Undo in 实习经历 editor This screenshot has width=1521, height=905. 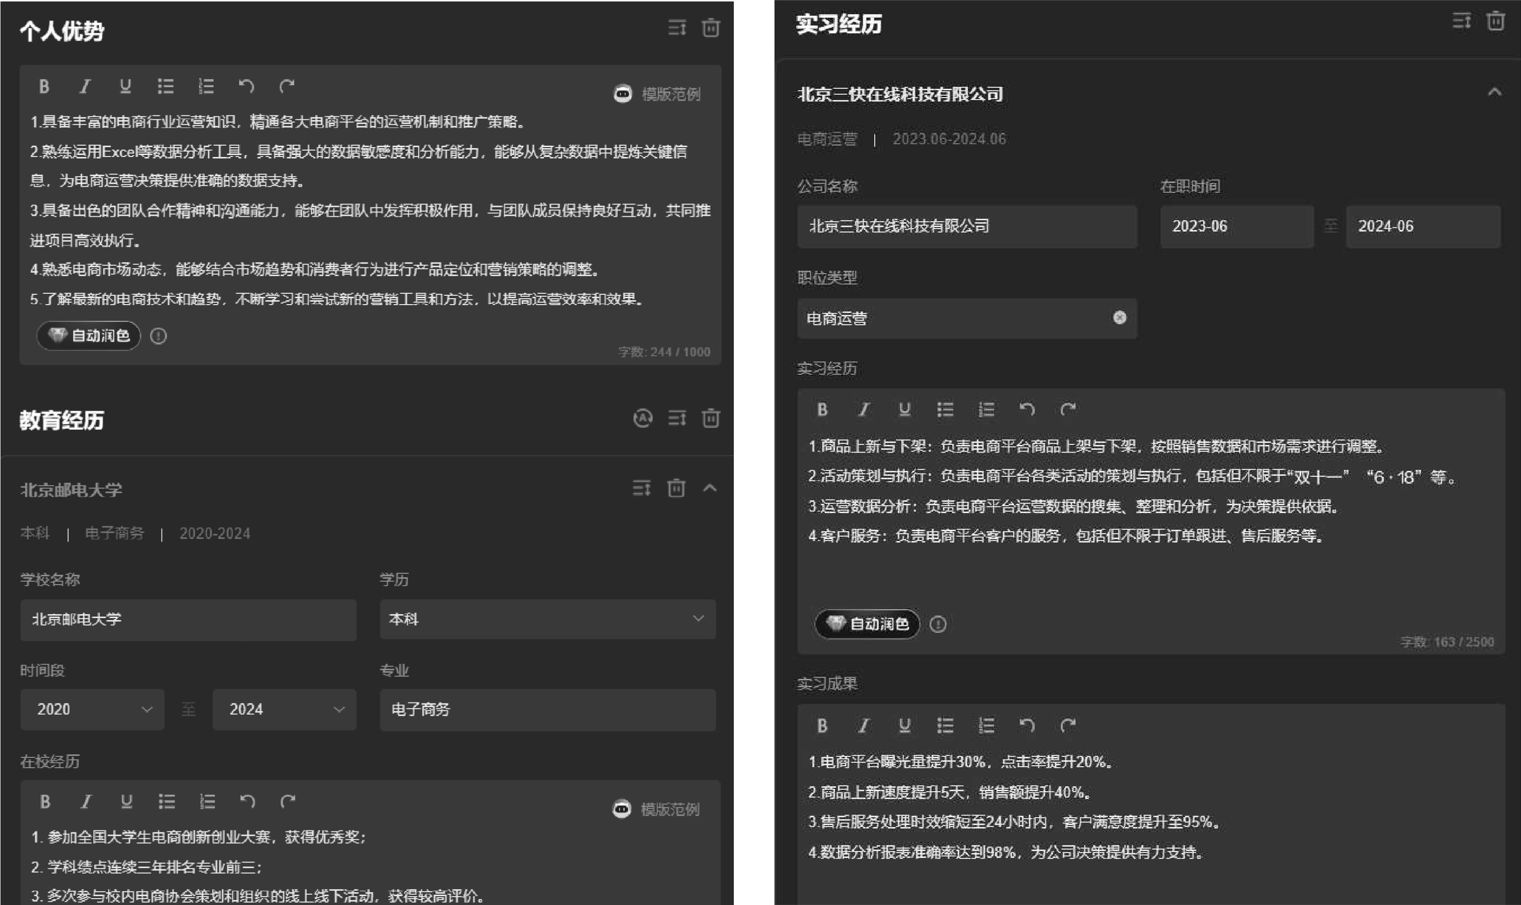[1027, 409]
